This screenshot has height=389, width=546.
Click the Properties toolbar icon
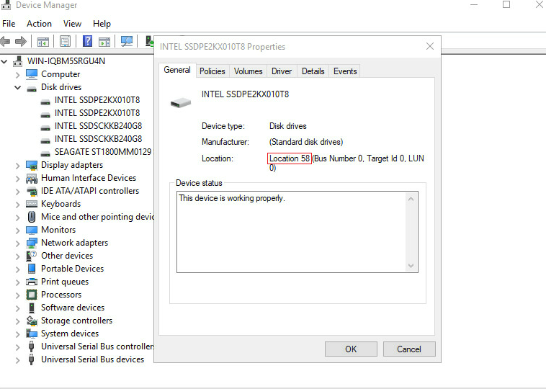[65, 42]
